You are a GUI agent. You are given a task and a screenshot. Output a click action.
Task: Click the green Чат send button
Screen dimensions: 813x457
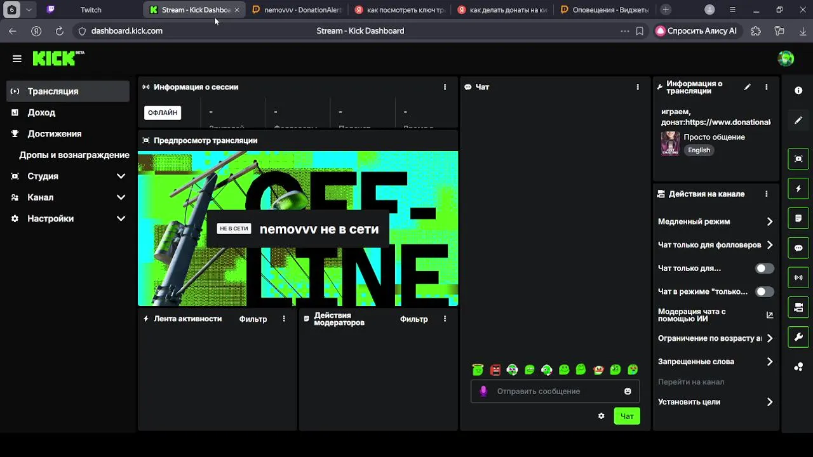coord(627,416)
